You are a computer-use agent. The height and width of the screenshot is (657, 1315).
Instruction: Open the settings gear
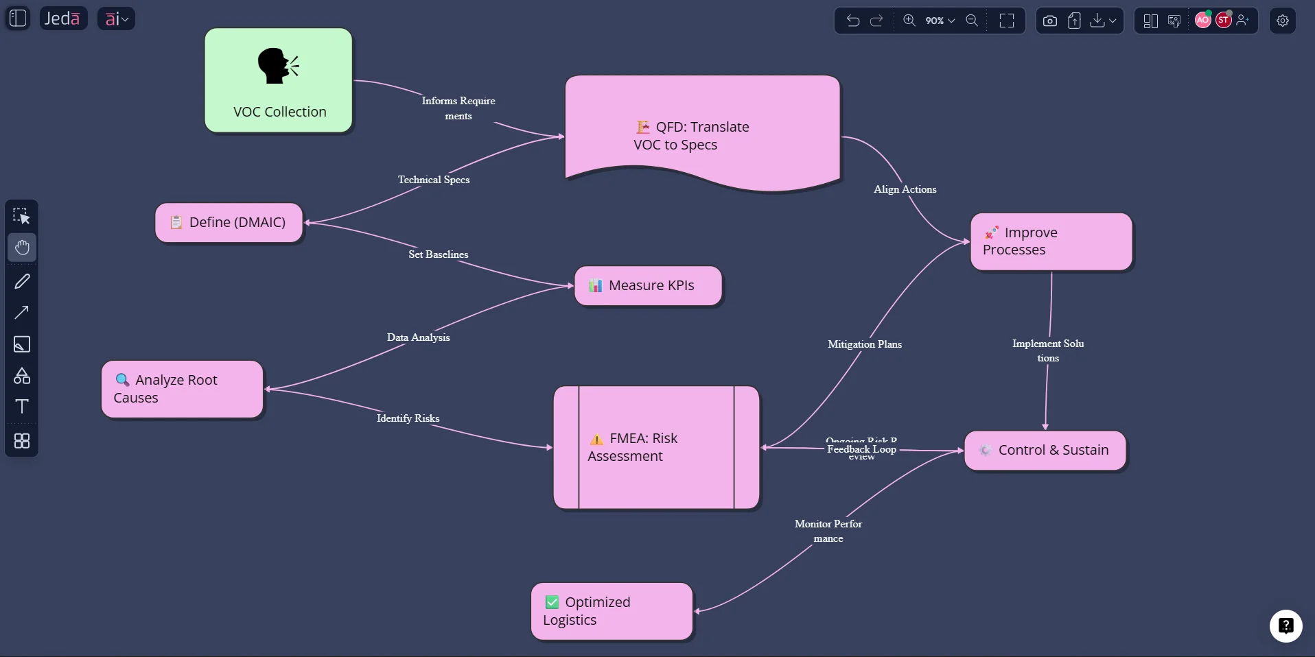click(x=1283, y=20)
